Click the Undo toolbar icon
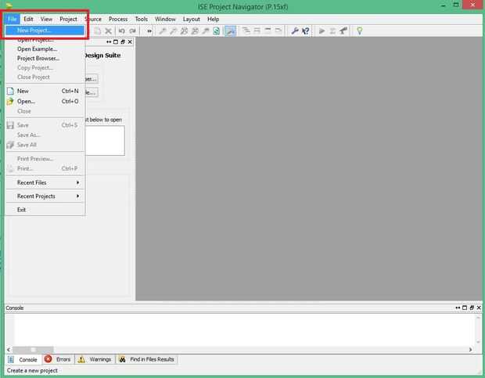The image size is (485, 378). tap(121, 31)
